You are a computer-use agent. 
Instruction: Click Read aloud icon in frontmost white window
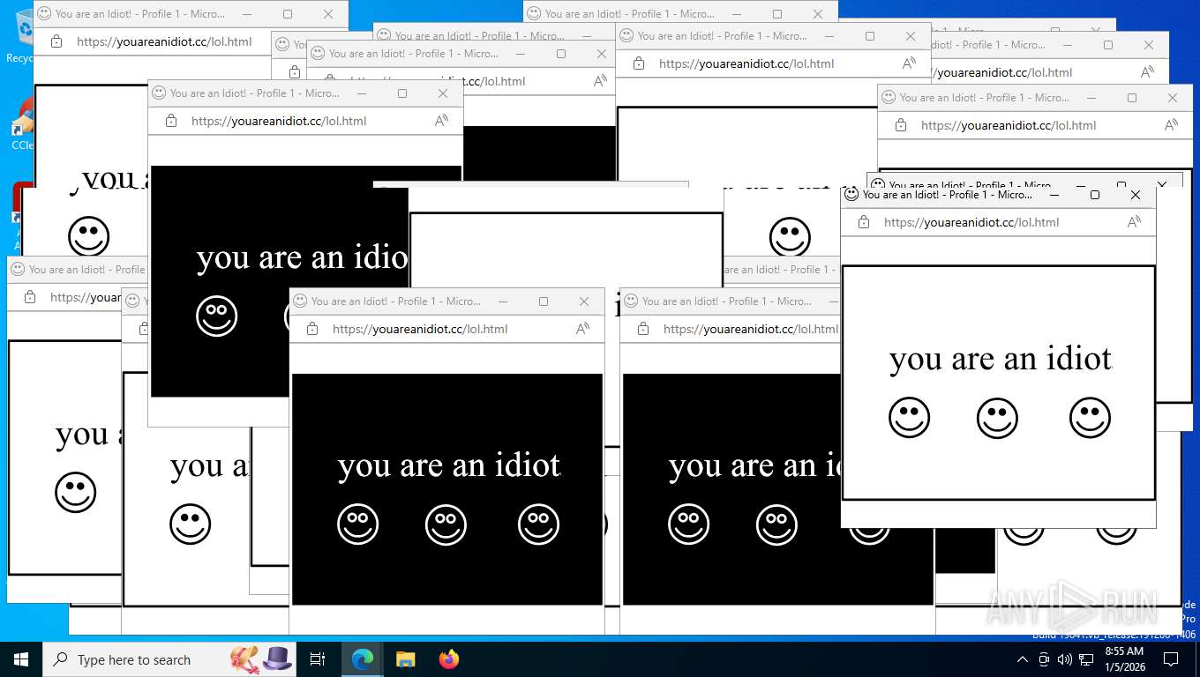[1134, 222]
